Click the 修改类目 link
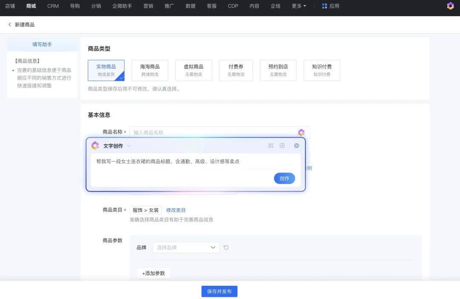 [x=176, y=210]
